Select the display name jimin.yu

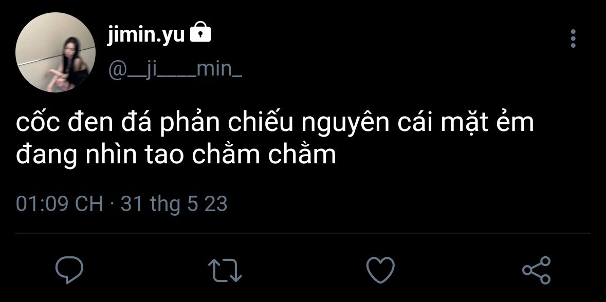145,35
